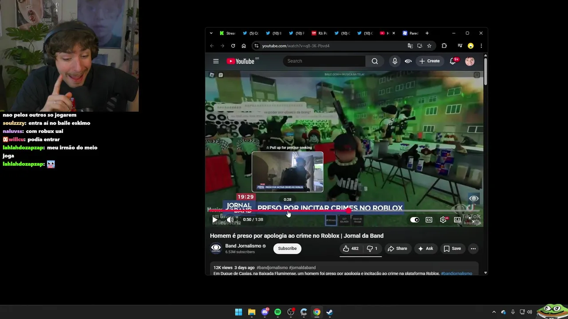This screenshot has width=568, height=319.
Task: Open YouTube notifications bell
Action: [453, 61]
